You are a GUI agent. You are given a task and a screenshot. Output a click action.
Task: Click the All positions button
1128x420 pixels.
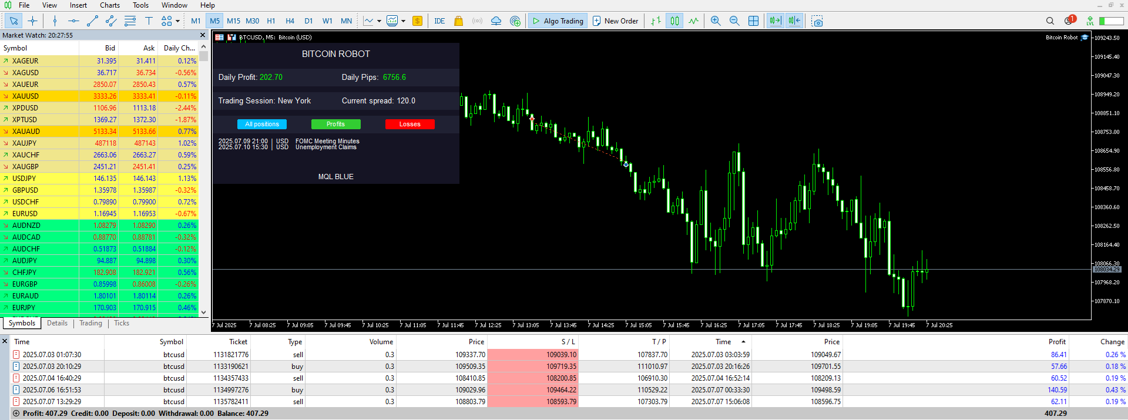[262, 124]
